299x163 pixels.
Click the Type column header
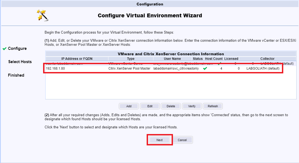(x=131, y=59)
